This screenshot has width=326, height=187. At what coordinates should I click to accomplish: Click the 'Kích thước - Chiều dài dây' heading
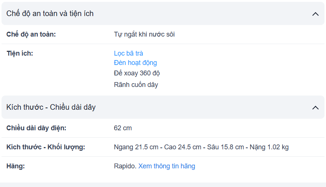[51, 107]
